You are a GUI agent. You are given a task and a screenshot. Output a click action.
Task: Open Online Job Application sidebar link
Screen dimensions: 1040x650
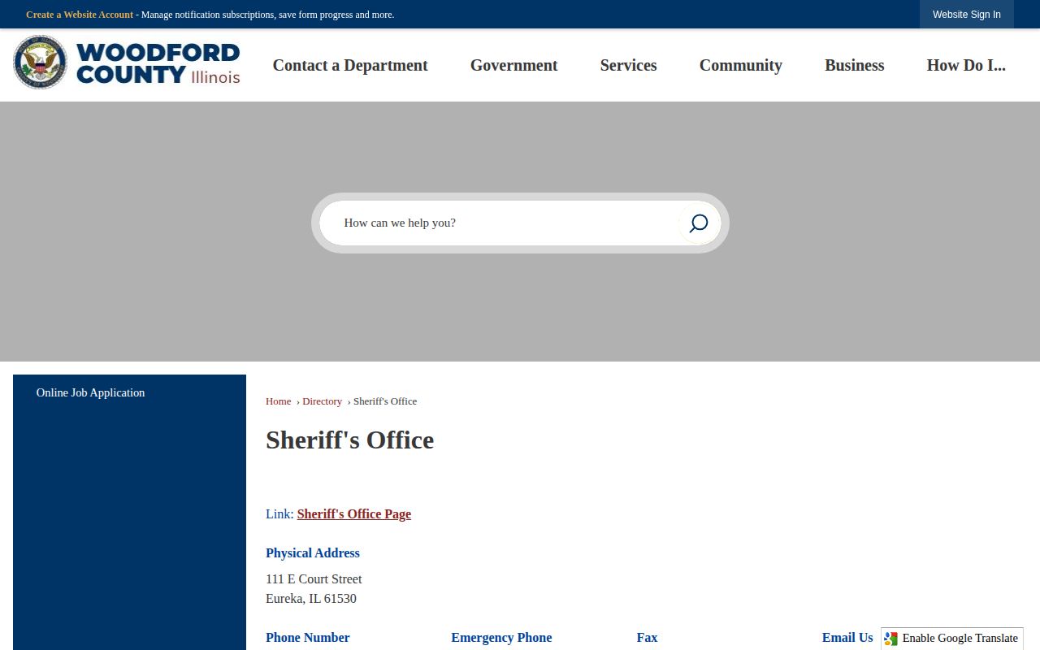pyautogui.click(x=90, y=392)
